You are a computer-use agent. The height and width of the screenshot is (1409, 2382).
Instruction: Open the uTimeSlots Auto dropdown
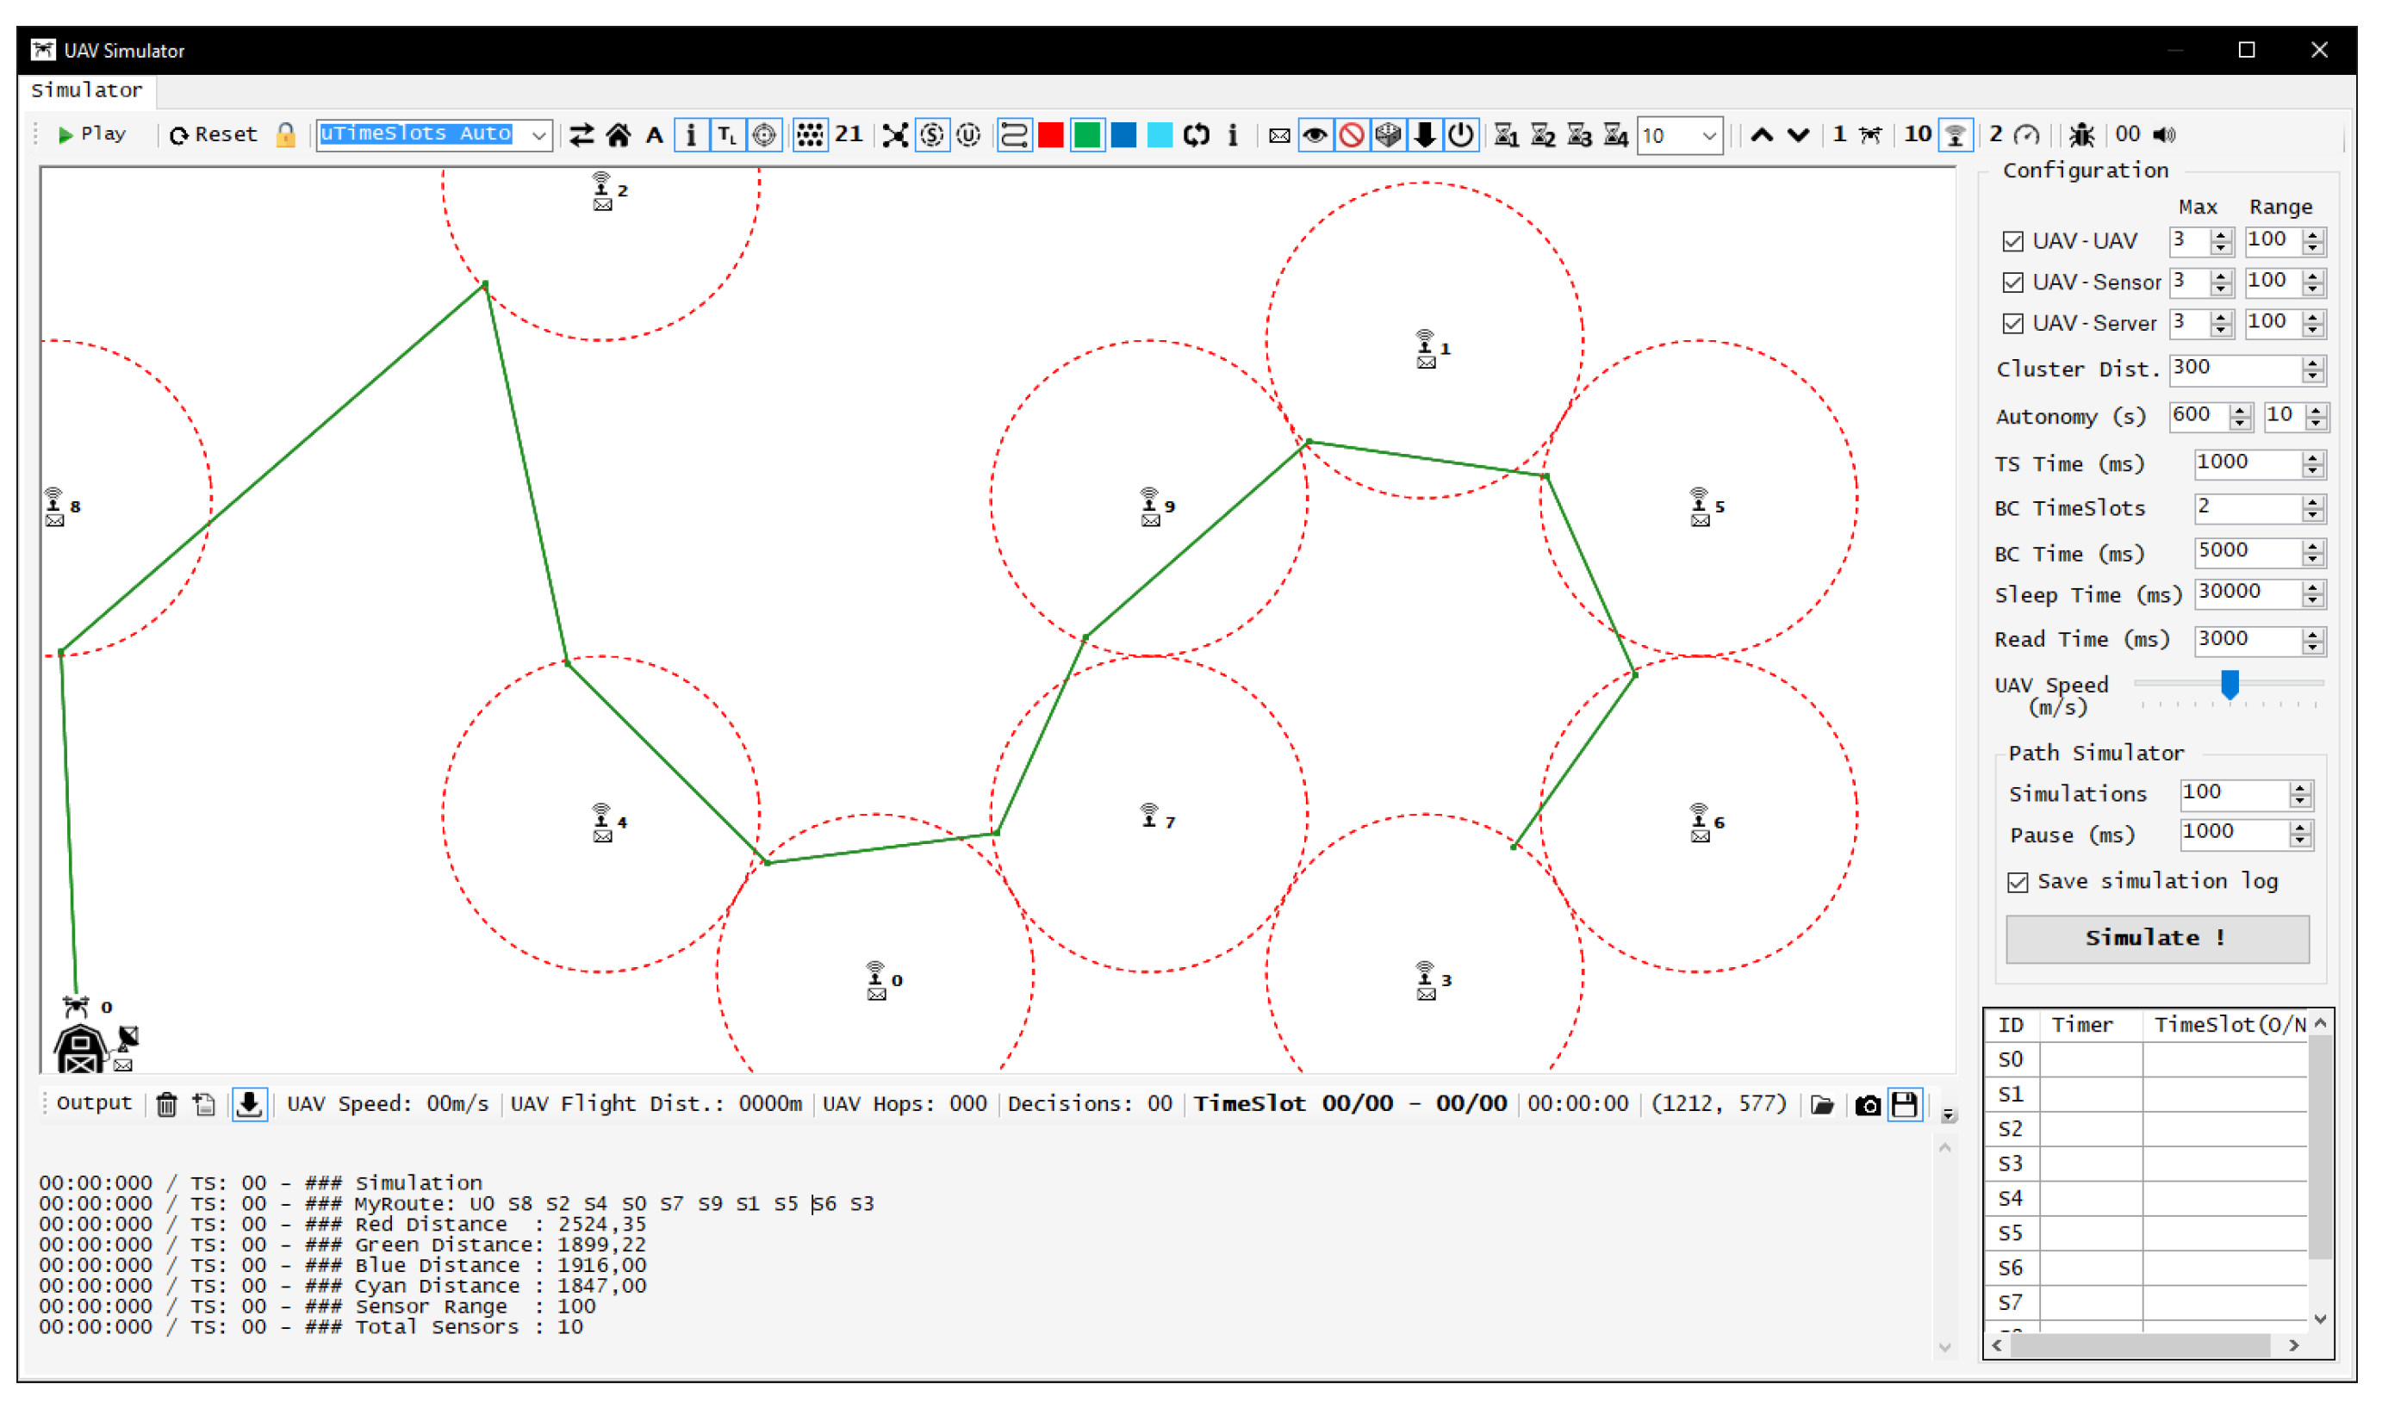(538, 135)
